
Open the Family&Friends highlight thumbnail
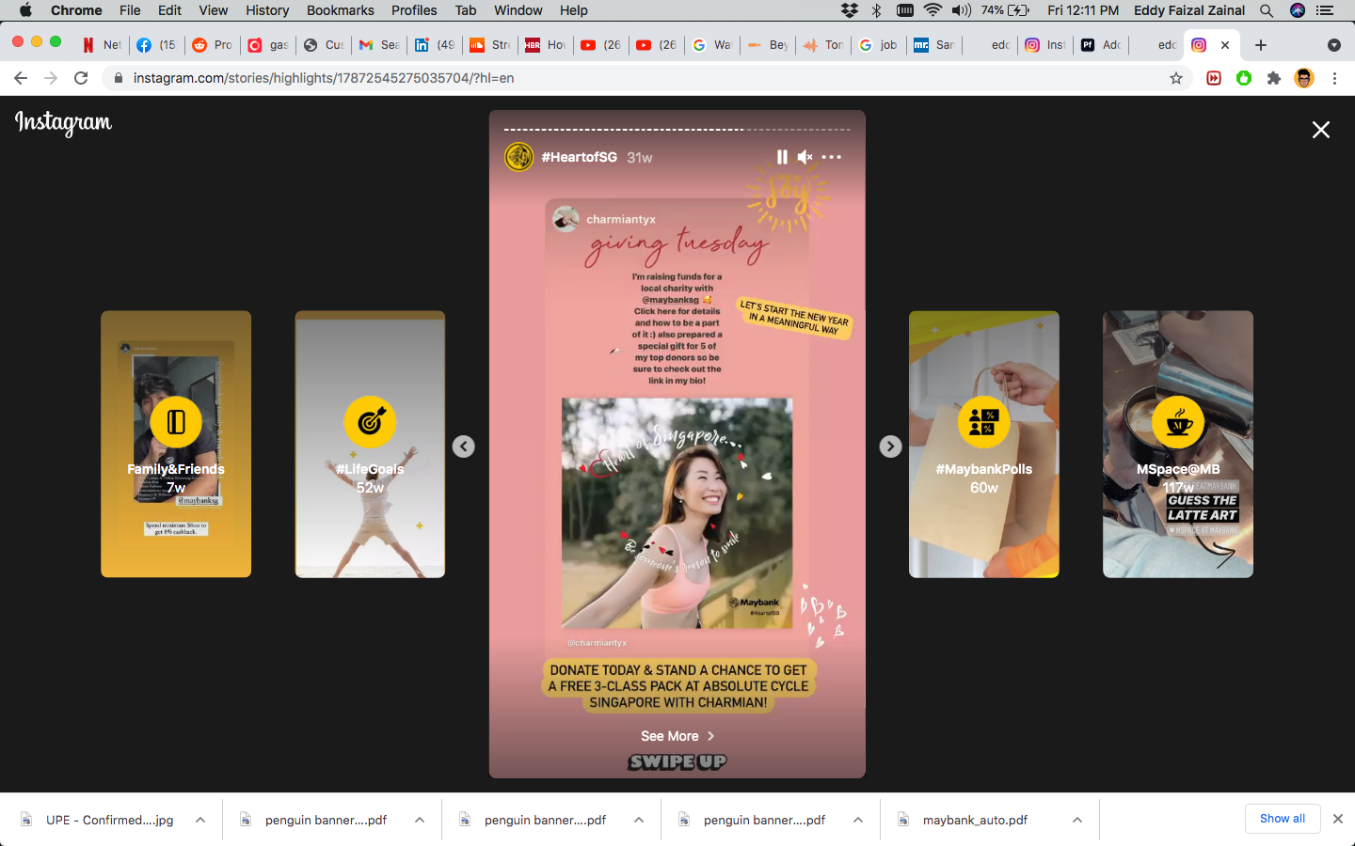(176, 444)
